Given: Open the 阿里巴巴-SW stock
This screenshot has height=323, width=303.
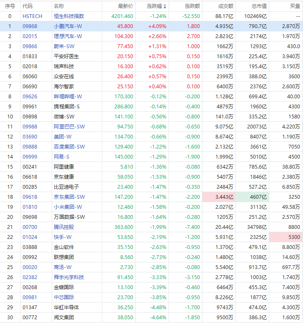Looking at the screenshot, I should (x=69, y=127).
